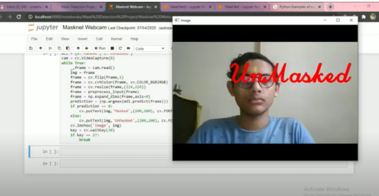Go forward in browser history
Screen dimensions: 379x196
point(10,17)
